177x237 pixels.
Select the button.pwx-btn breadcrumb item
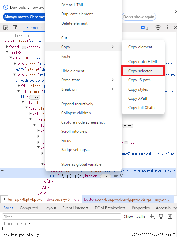(x=128, y=199)
